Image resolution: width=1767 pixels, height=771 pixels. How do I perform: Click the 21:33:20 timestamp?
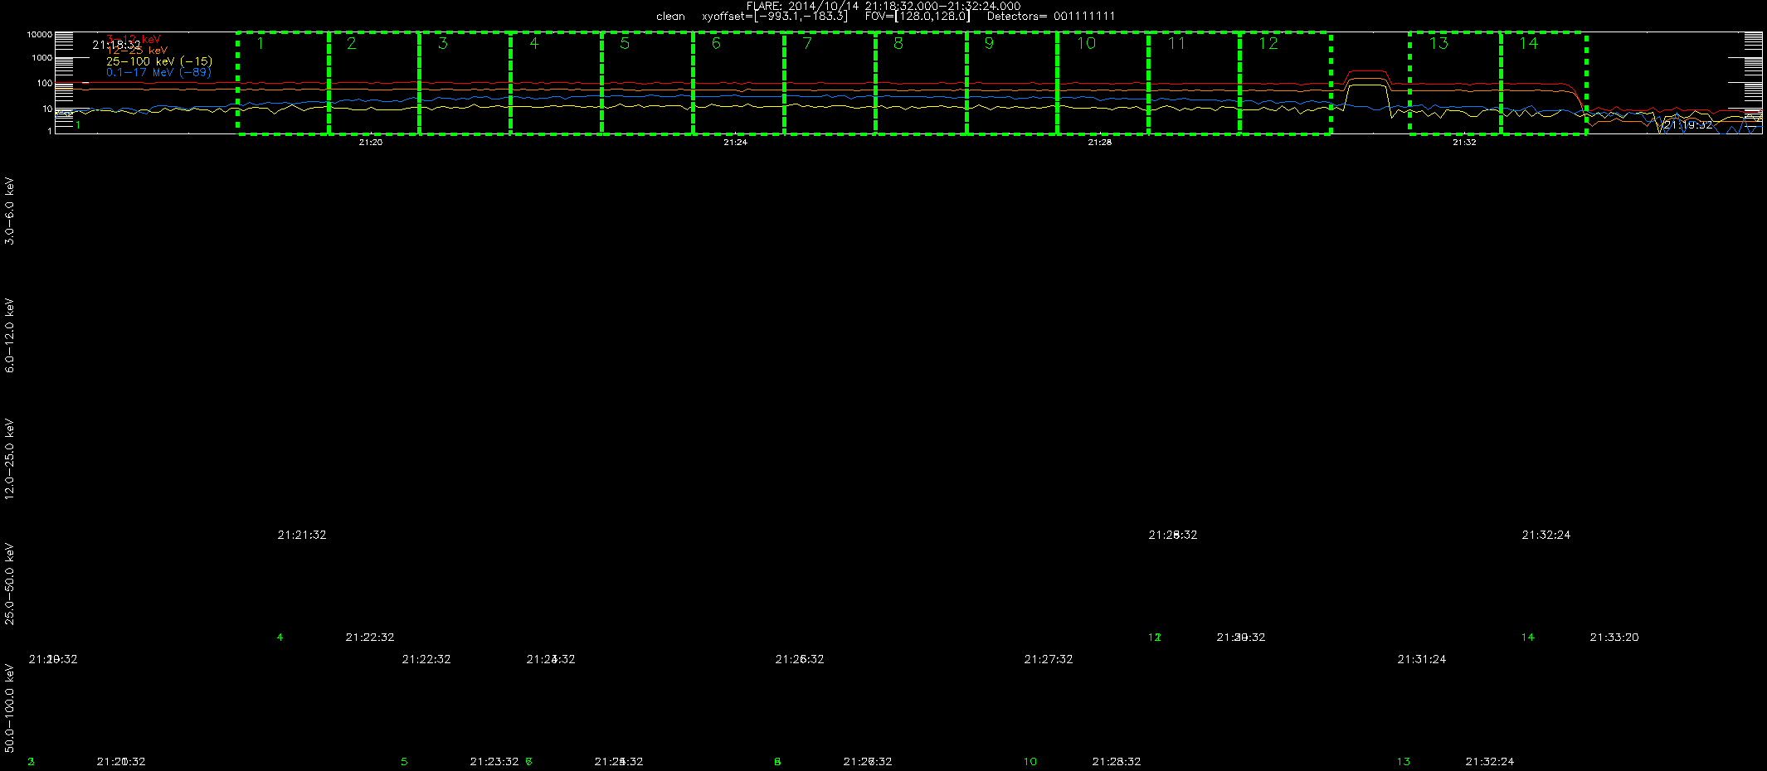(x=1614, y=637)
